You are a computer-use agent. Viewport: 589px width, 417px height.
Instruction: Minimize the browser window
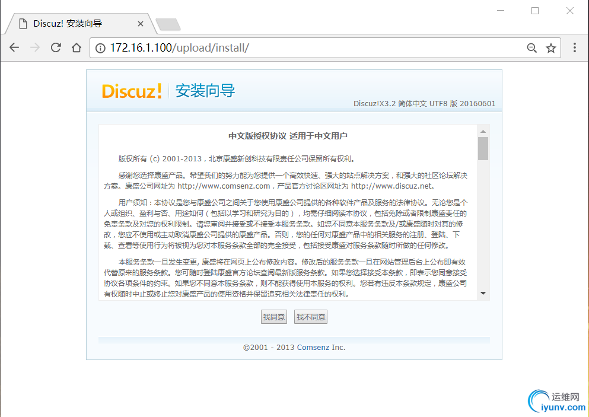[501, 11]
